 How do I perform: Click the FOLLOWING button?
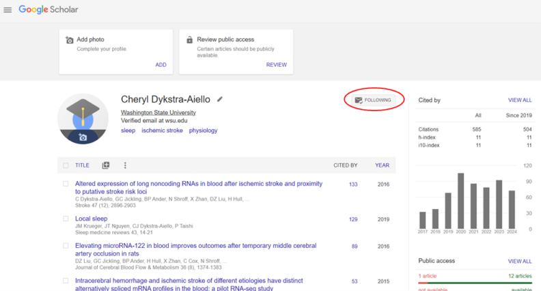(x=374, y=100)
